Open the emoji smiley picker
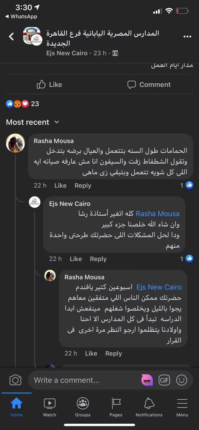The width and height of the screenshot is (199, 430). point(181,380)
